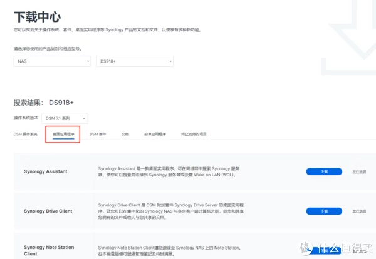
Task: Open the DSM 7.1 series version dropdown
Action: 65,118
